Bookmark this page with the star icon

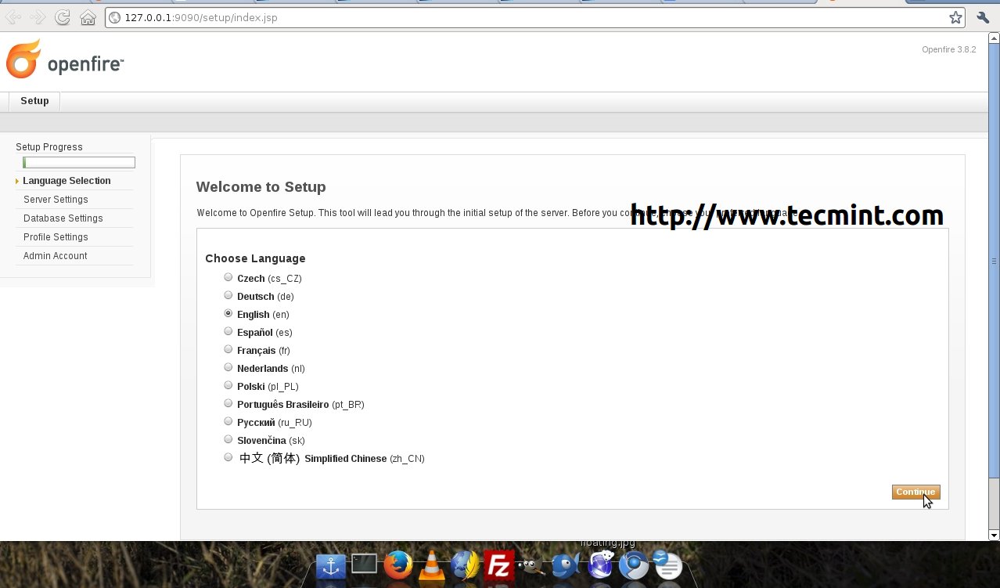(955, 17)
